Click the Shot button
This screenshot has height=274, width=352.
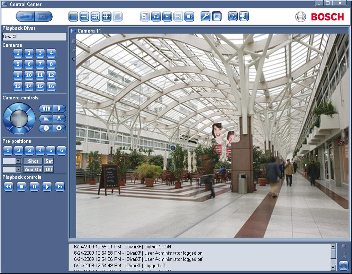(33, 161)
